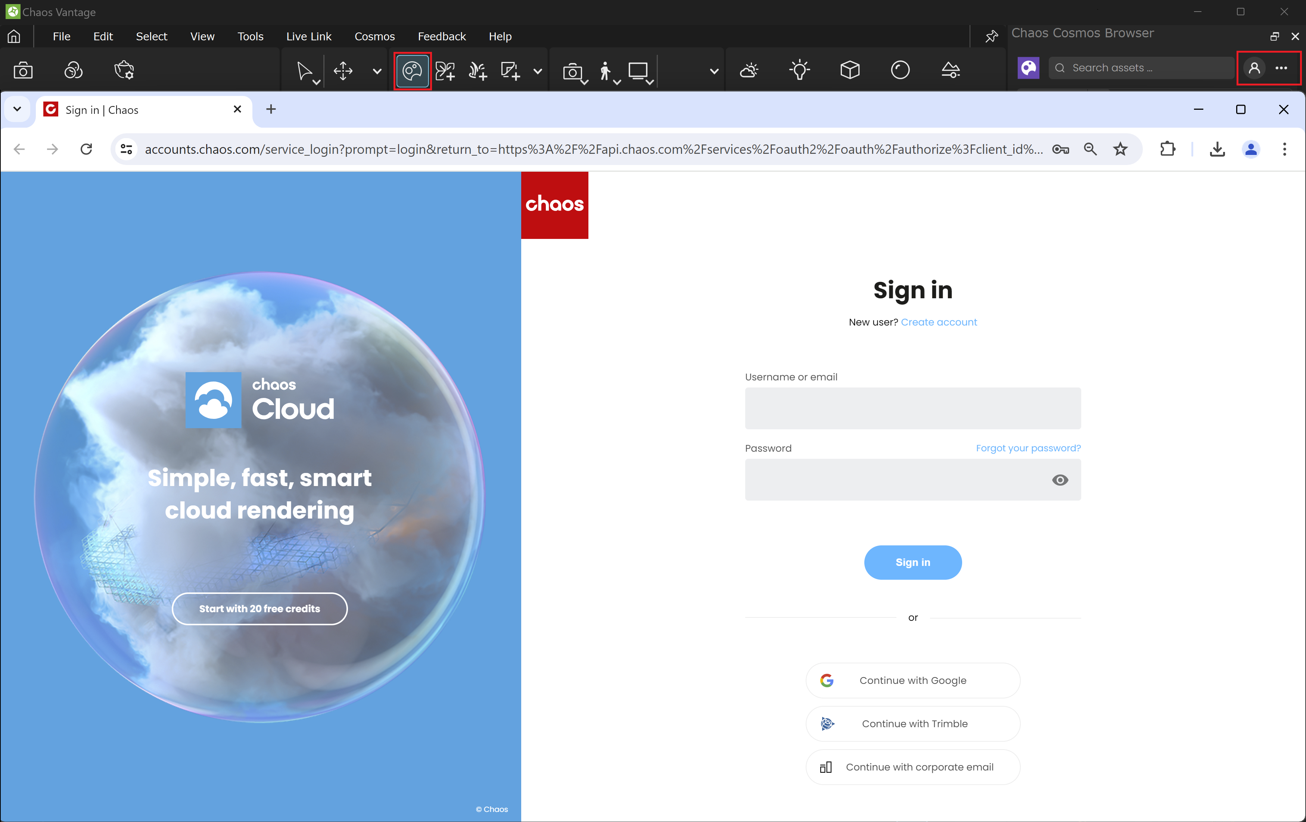Select the move transform tool
This screenshot has width=1306, height=822.
[343, 71]
